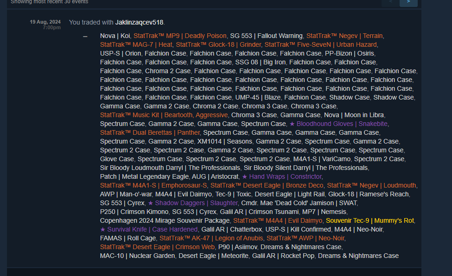This screenshot has height=276, width=452.
Task: Open Cmdr. Mae 'Dead Cold' Jamison | SWAT
Action: tap(299, 203)
